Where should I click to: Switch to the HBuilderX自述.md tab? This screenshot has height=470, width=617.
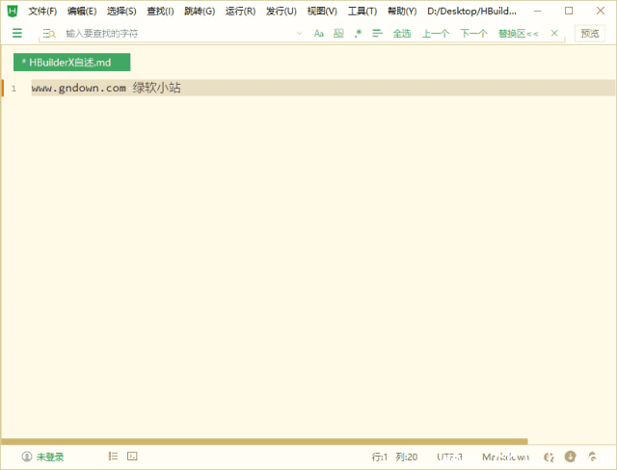[71, 62]
